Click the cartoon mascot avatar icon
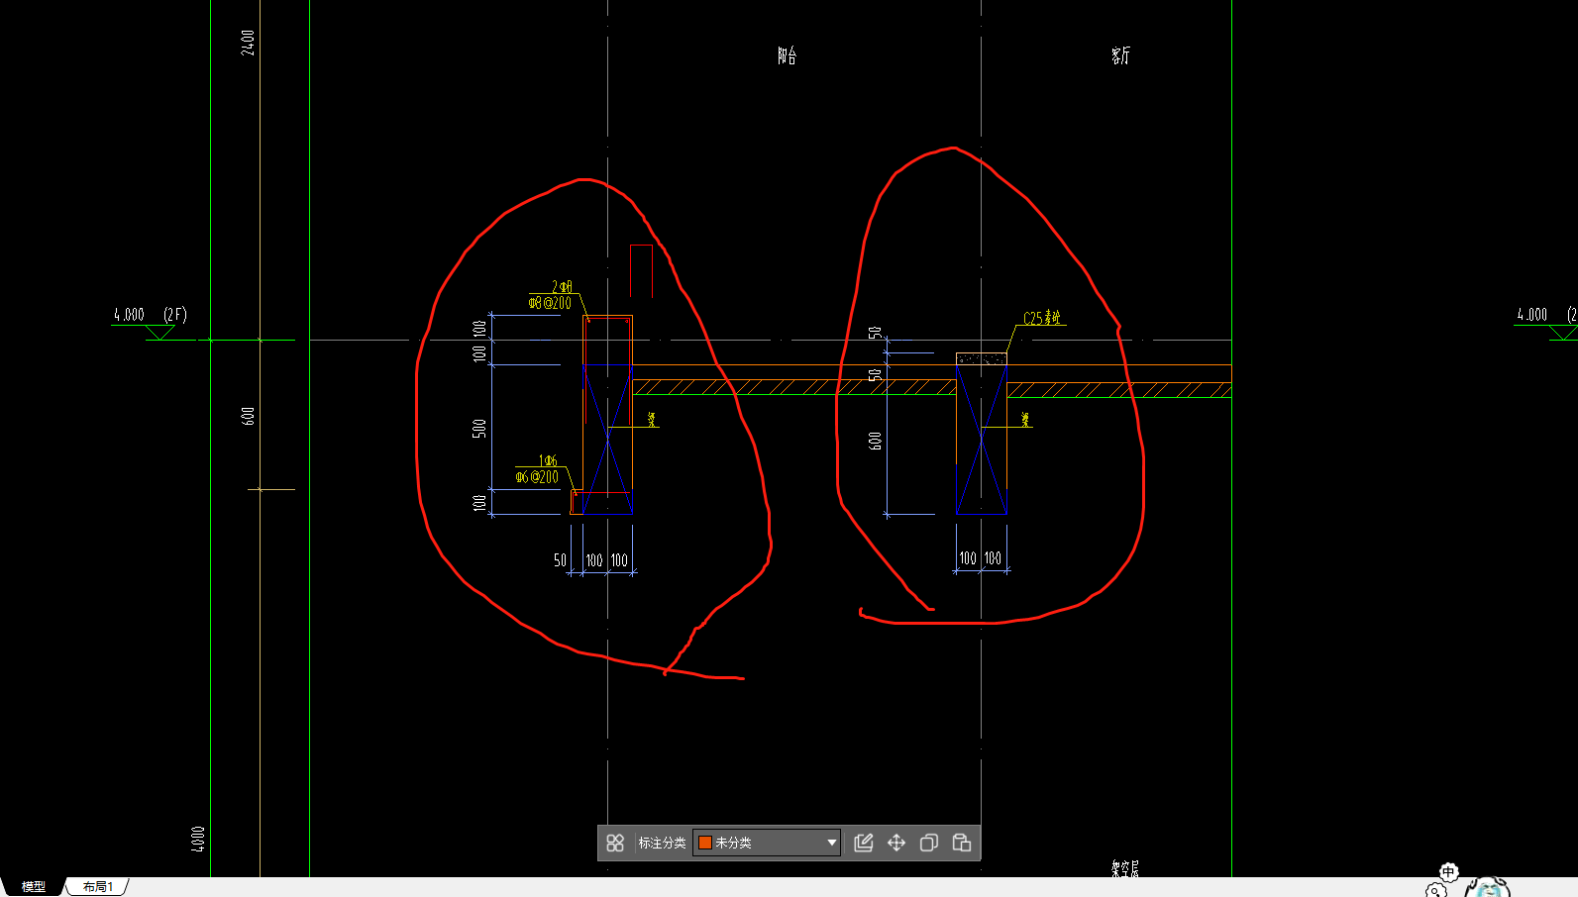Image resolution: width=1578 pixels, height=897 pixels. [x=1489, y=888]
